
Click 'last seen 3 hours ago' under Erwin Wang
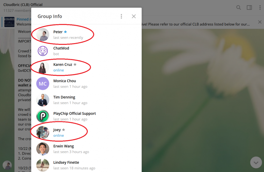coord(71,152)
